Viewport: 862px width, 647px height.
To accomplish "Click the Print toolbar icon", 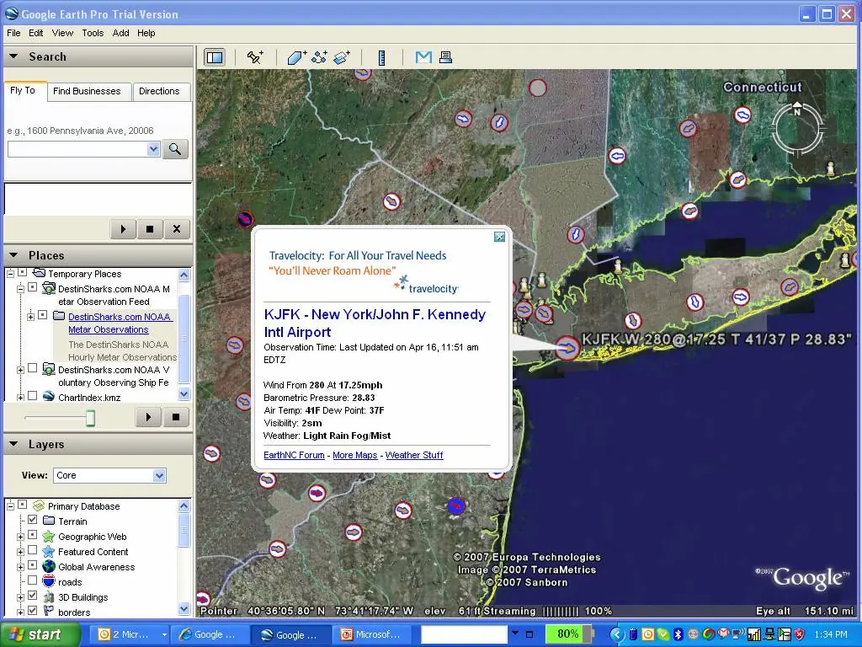I will [446, 56].
